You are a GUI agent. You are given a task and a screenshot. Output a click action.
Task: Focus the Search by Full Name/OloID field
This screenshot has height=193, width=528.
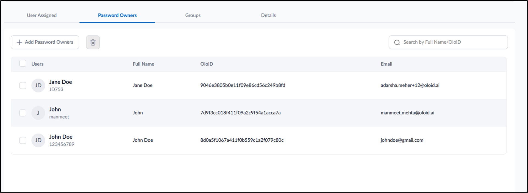click(x=448, y=42)
